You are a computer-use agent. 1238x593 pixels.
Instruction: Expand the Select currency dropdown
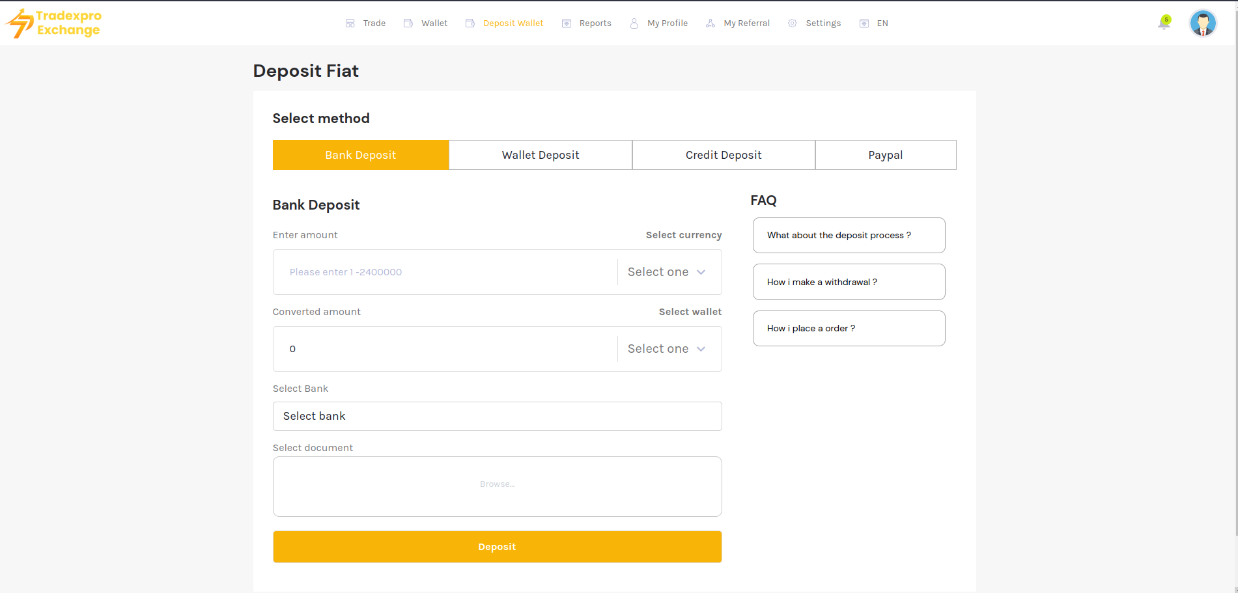[x=667, y=272]
